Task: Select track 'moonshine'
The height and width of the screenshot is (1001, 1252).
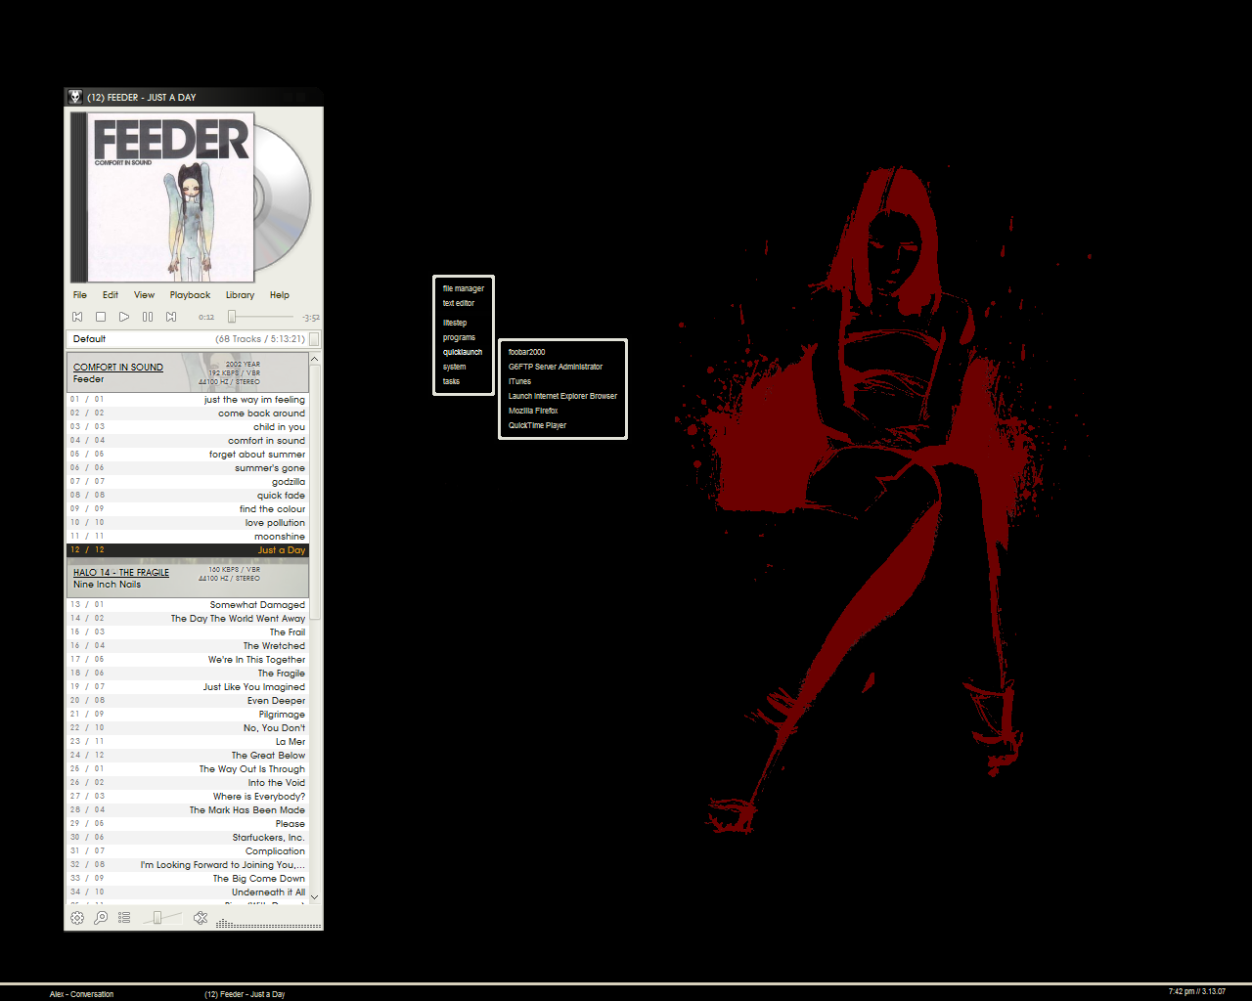Action: [188, 537]
